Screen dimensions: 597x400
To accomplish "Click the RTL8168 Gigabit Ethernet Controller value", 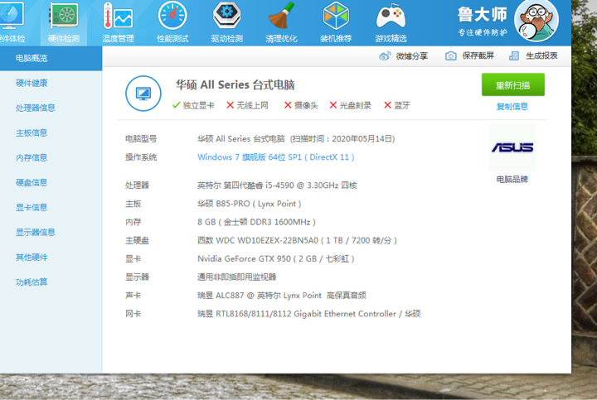I will [309, 314].
